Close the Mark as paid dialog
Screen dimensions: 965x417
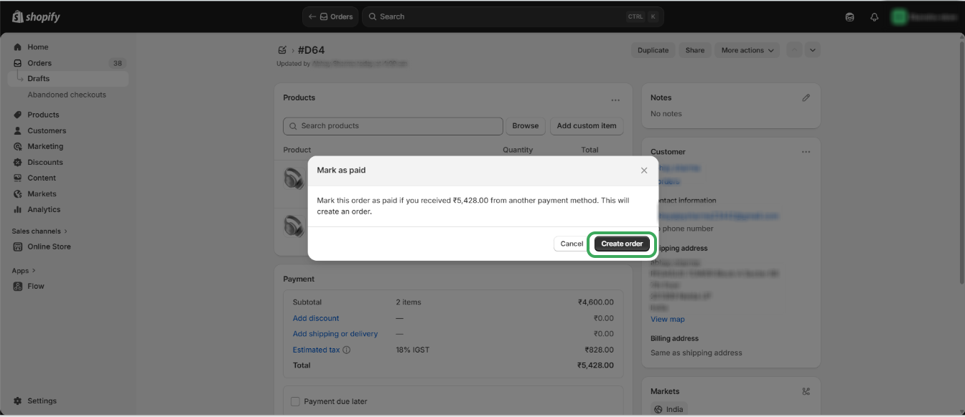[644, 171]
